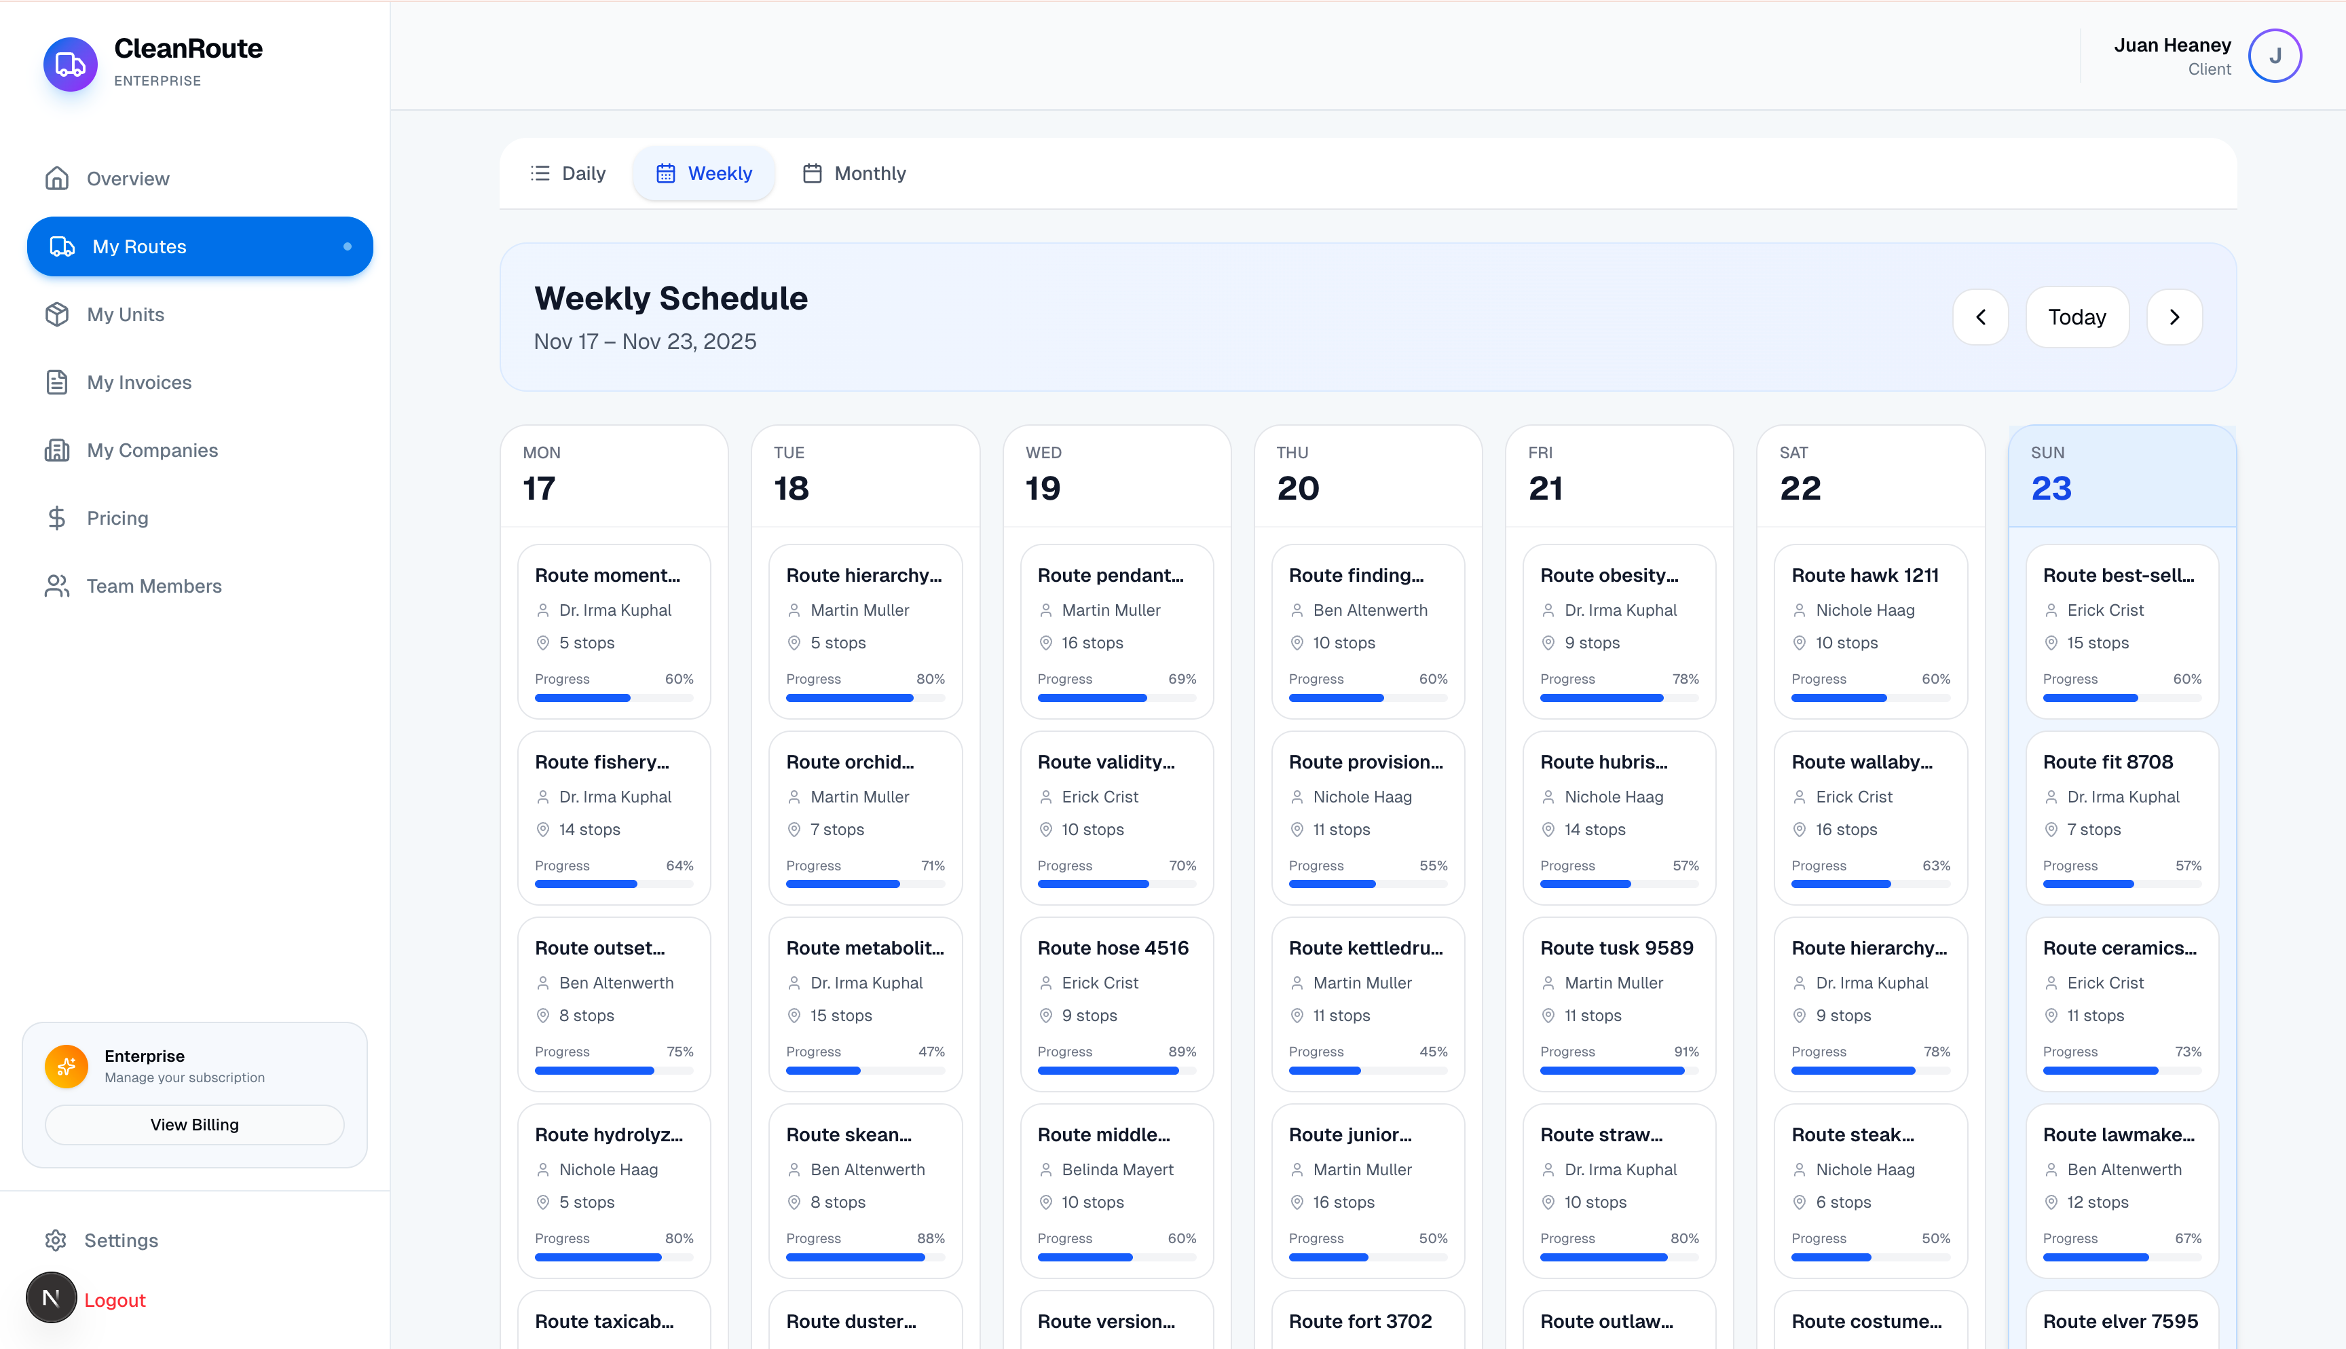This screenshot has width=2346, height=1349.
Task: Open My Invoices via the document icon
Action: [x=56, y=382]
